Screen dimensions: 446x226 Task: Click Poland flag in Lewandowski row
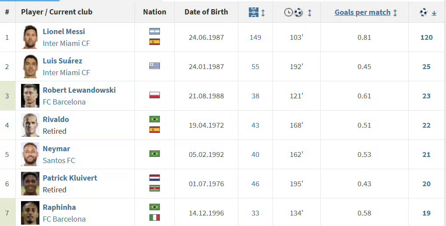point(155,95)
